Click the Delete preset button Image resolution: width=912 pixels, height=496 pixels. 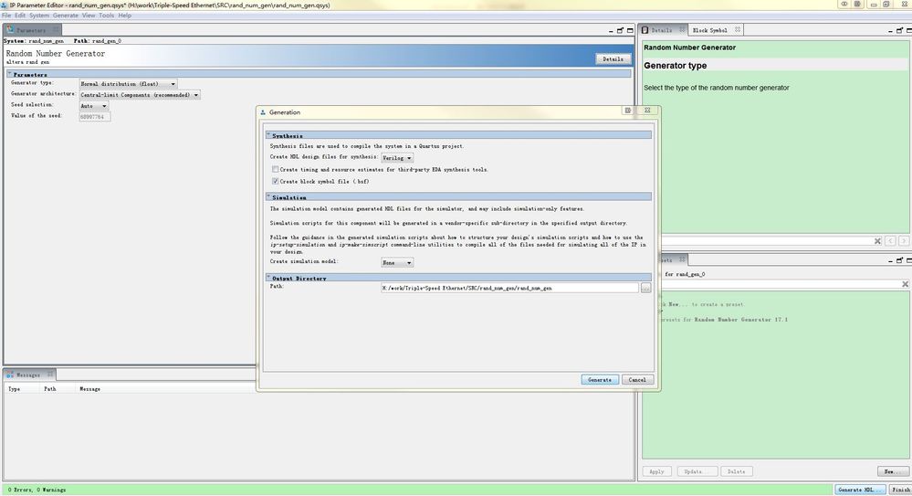point(737,471)
